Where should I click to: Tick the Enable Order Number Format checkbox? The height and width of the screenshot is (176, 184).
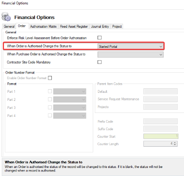(x=50, y=78)
